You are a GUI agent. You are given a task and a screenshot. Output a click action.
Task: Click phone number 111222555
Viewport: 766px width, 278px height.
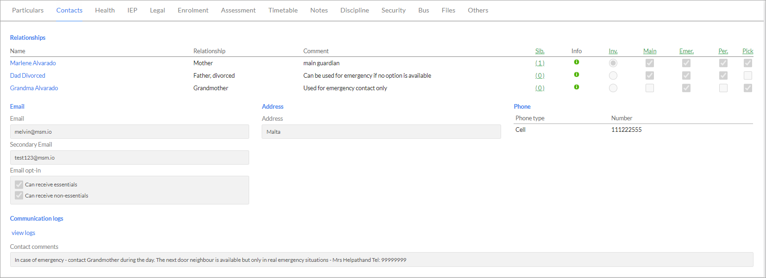point(627,130)
